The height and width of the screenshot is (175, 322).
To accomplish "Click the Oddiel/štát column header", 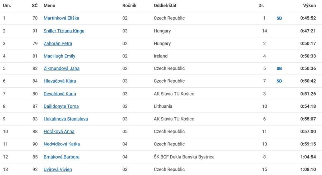I will (x=165, y=6).
